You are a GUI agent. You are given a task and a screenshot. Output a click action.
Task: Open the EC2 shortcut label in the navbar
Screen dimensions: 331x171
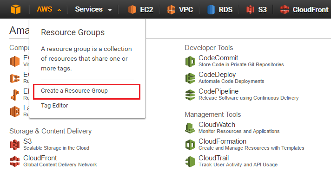coord(146,9)
